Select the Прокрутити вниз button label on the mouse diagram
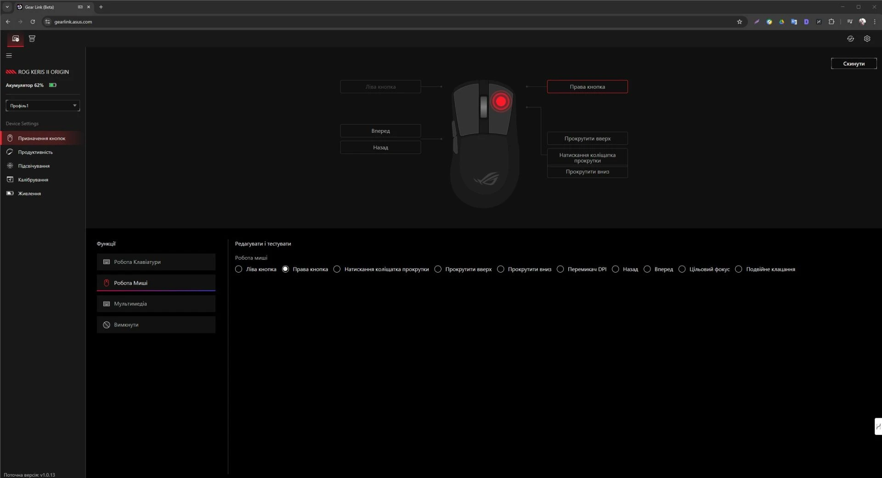The height and width of the screenshot is (478, 882). tap(587, 171)
